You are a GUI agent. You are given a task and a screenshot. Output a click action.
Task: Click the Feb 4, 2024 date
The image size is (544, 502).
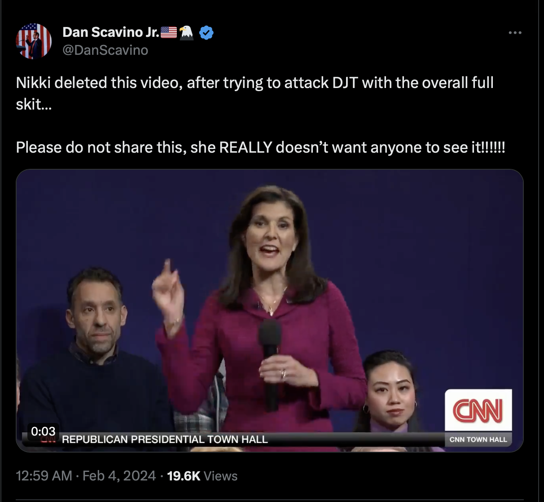click(x=119, y=476)
